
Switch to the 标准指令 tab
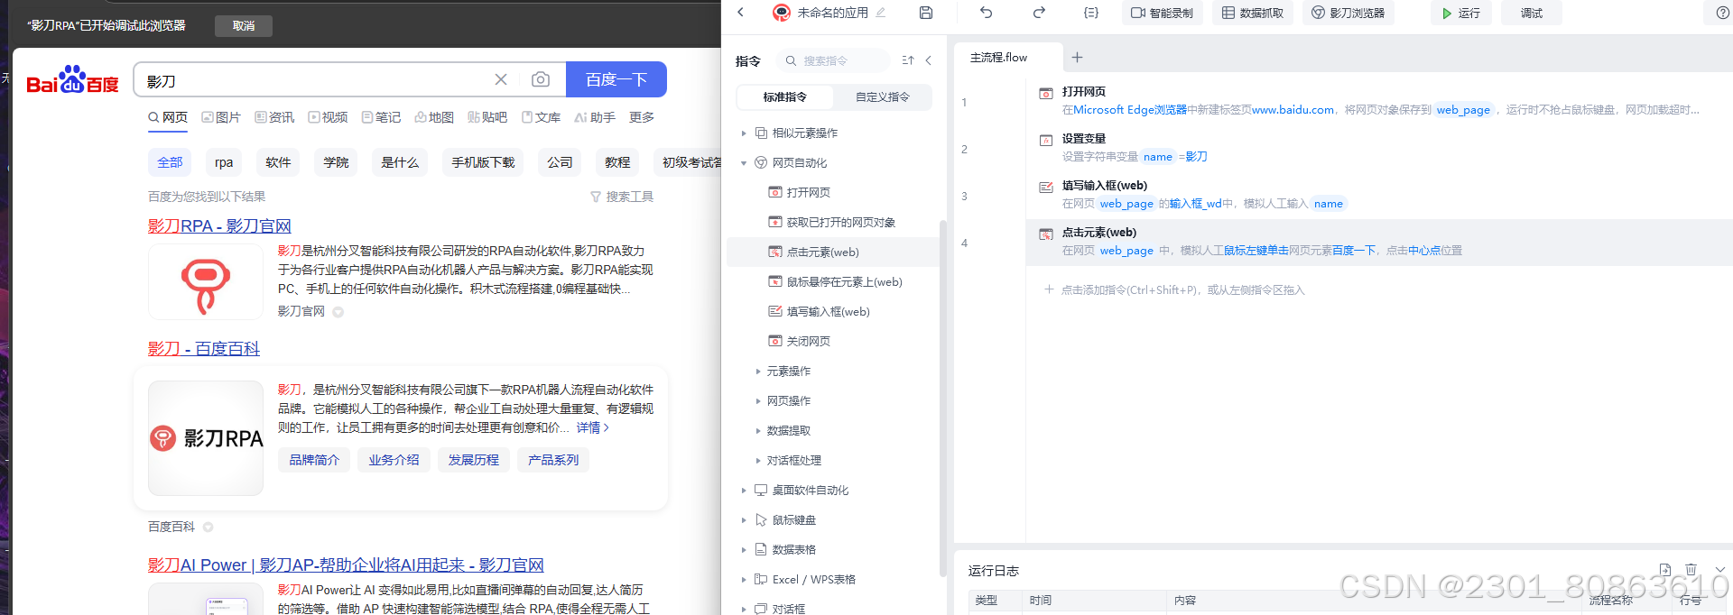coord(785,96)
